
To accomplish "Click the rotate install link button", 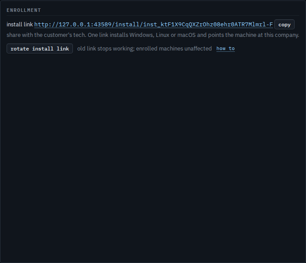I will coord(40,49).
